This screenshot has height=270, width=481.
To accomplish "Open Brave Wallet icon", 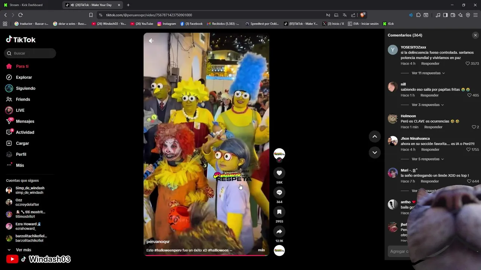I will pyautogui.click(x=453, y=15).
